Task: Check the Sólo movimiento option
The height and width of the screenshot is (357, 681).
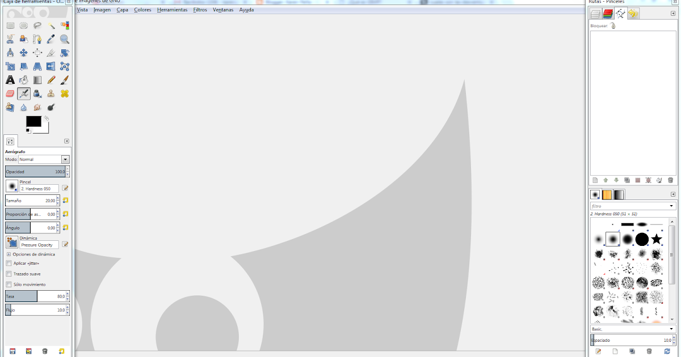Action: tap(9, 283)
